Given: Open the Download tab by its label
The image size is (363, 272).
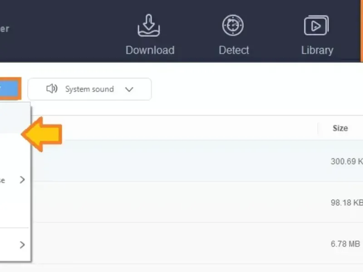Looking at the screenshot, I should coord(150,50).
